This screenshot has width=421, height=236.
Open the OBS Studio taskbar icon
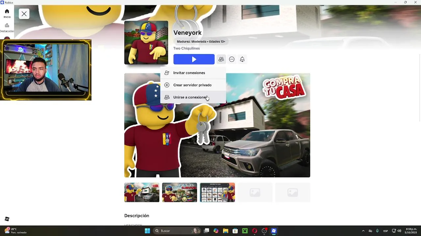point(264,231)
